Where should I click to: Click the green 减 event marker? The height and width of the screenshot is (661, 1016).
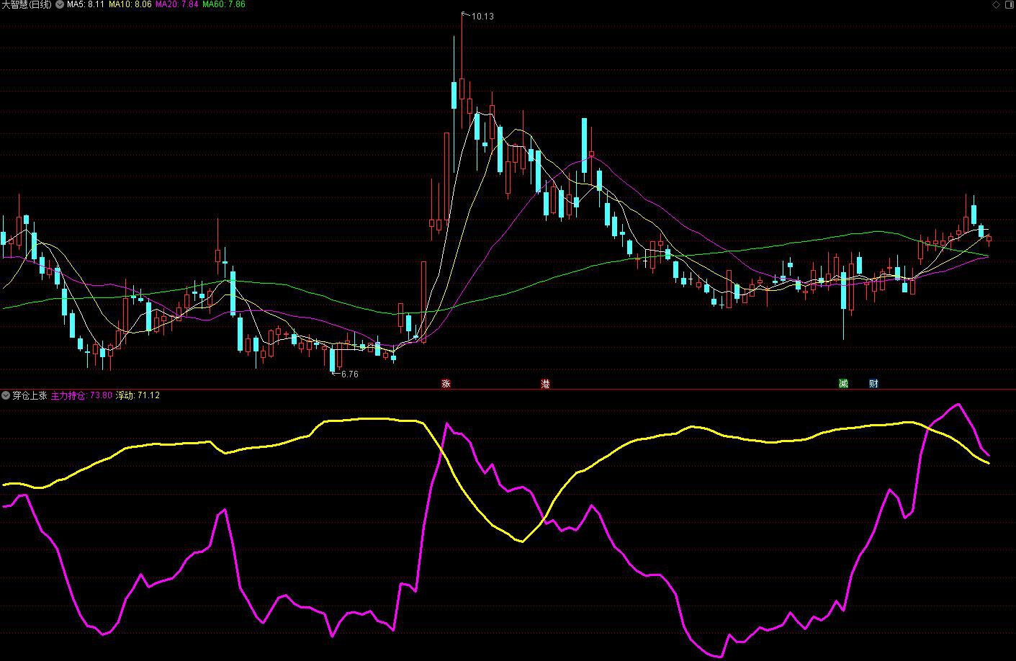point(843,384)
